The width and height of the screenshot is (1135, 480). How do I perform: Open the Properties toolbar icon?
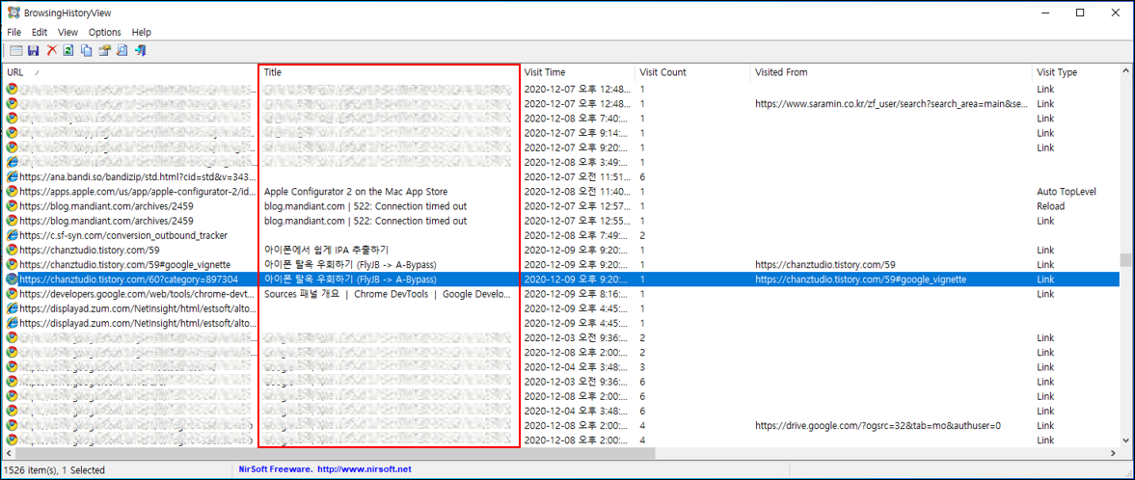click(x=104, y=51)
